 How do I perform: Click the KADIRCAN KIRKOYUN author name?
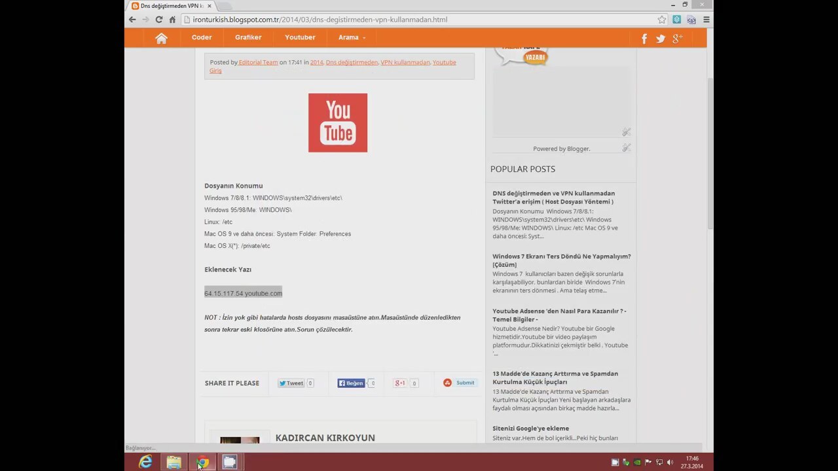click(x=325, y=438)
